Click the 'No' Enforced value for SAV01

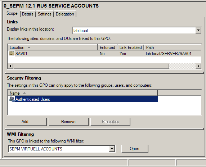point(102,54)
